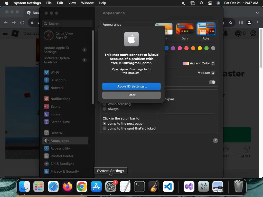This screenshot has width=263, height=197.
Task: Open Control Center in menu bar
Action: click(210, 3)
